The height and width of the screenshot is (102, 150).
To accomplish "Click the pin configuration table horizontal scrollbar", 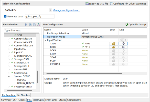I will [84, 74].
